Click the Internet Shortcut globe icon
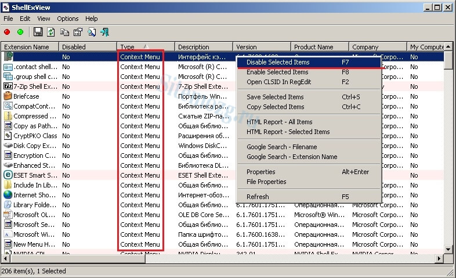 tap(8, 195)
